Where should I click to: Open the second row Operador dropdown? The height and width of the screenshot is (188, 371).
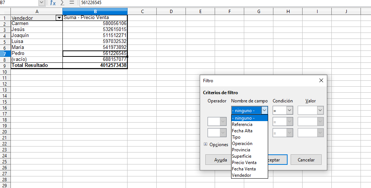(223, 121)
